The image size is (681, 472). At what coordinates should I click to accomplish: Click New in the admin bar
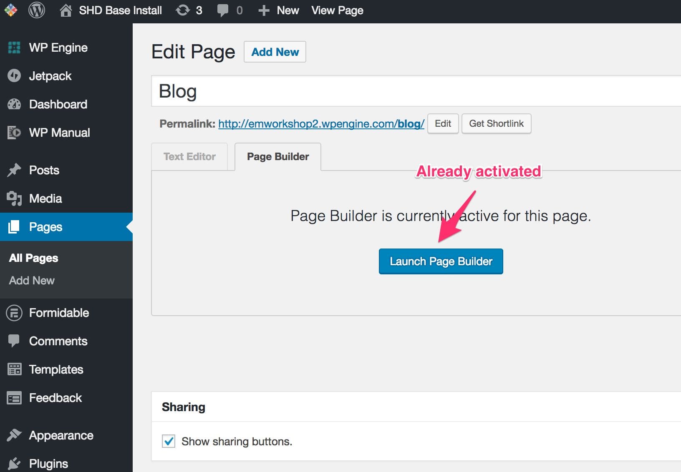(x=288, y=10)
